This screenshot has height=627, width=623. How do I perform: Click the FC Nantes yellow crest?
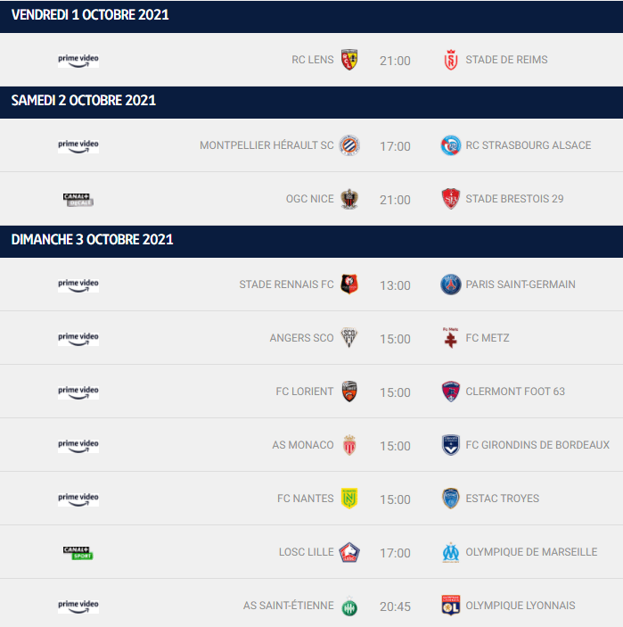349,499
